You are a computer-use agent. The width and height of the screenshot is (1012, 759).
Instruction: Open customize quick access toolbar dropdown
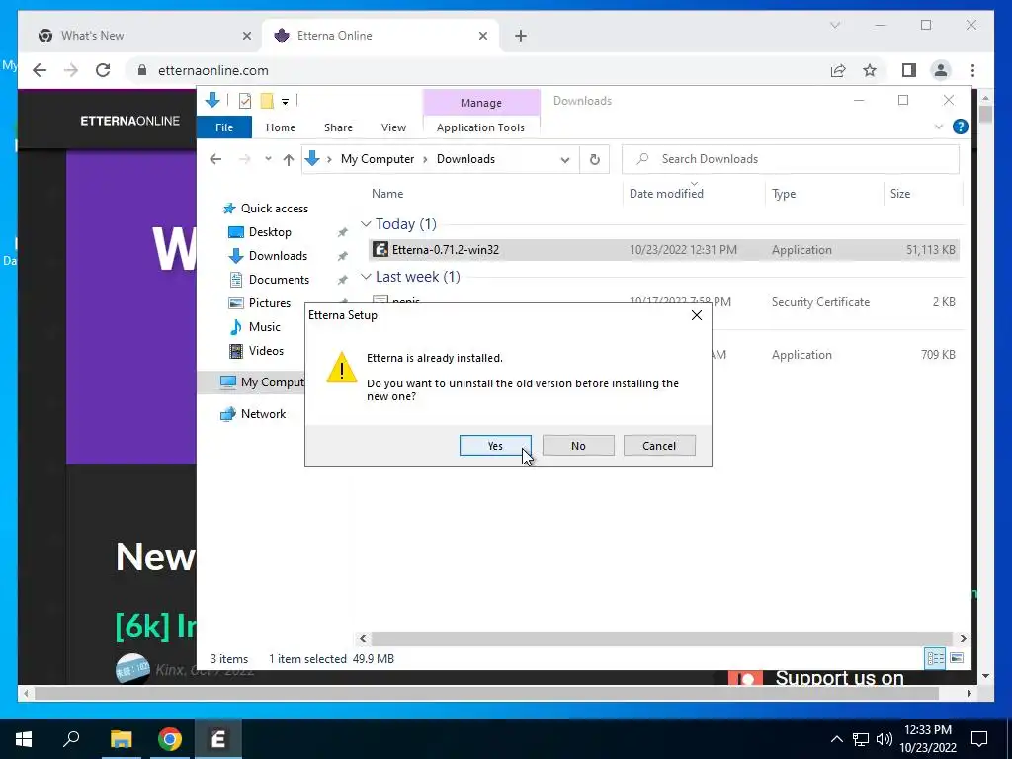click(x=285, y=102)
